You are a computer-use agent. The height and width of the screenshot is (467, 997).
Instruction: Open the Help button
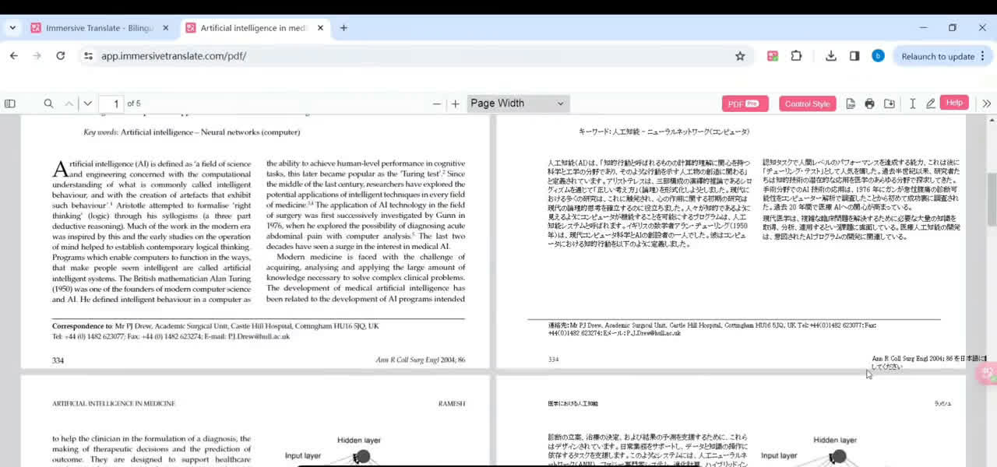point(954,103)
